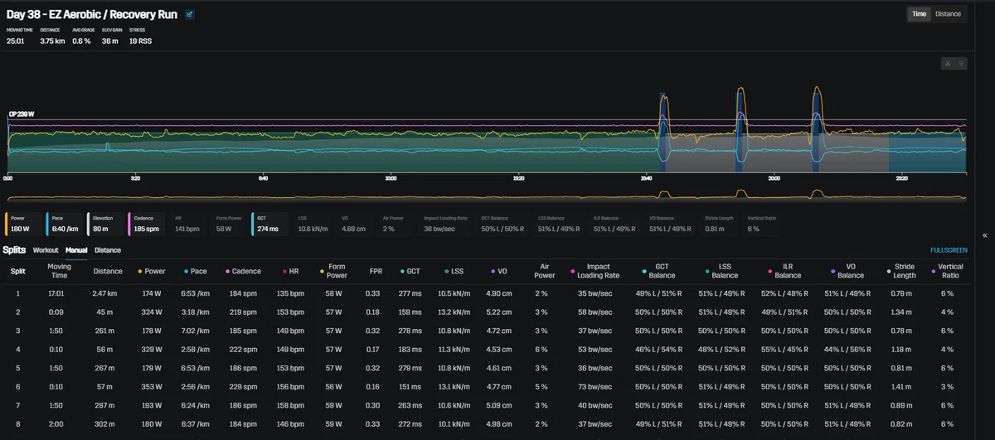Click the mini overview chart below timeline
Viewport: 995px width, 440px height.
point(487,195)
